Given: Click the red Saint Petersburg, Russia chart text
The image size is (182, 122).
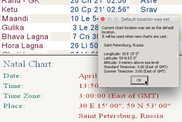Looking at the screenshot, I should coord(121,116).
